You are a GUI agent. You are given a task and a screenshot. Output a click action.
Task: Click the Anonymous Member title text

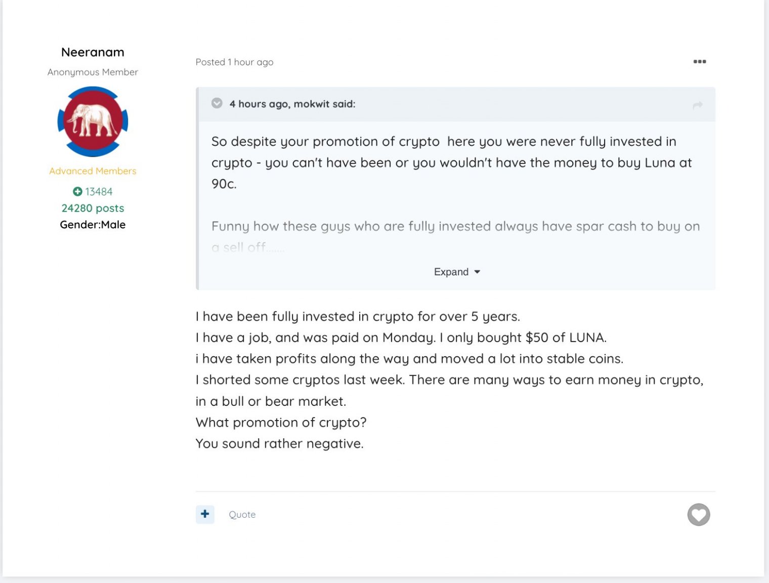coord(93,72)
